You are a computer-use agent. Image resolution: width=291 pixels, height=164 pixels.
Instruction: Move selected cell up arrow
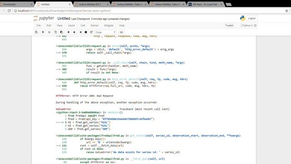[x=69, y=32]
